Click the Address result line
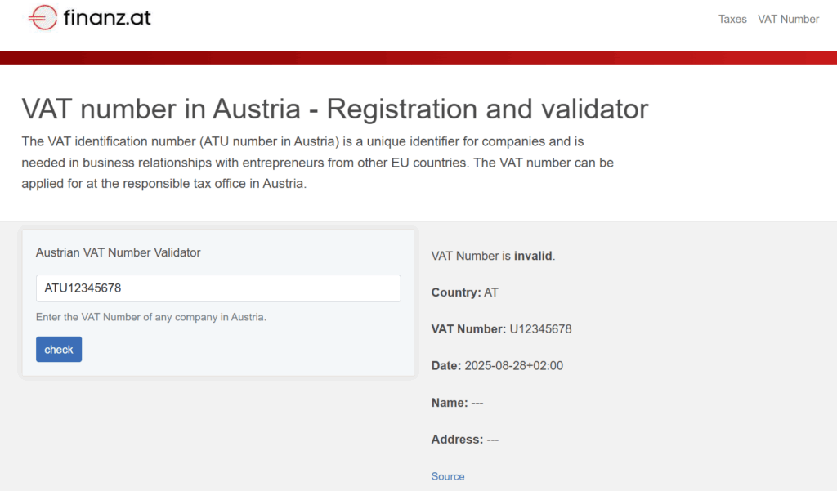Viewport: 837px width, 491px height. pos(464,440)
